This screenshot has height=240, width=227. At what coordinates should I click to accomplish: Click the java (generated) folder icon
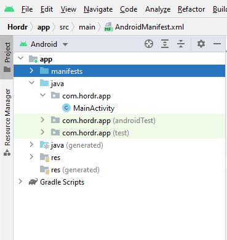point(44,145)
